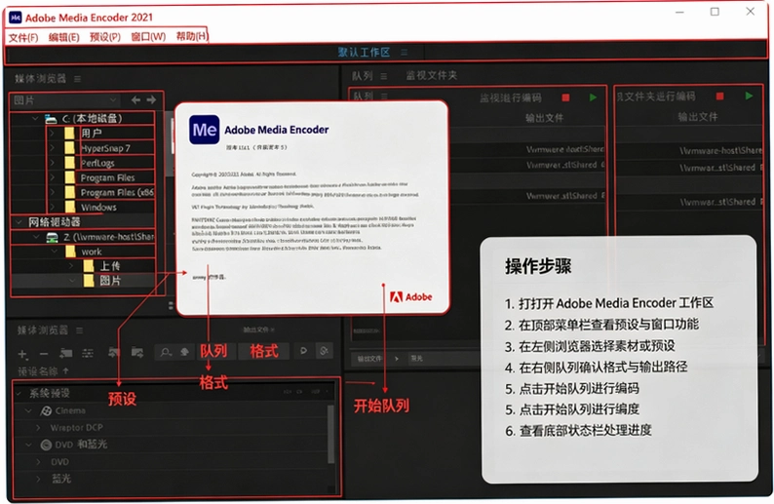Collapse the work folder
The height and width of the screenshot is (504, 774).
pos(55,252)
